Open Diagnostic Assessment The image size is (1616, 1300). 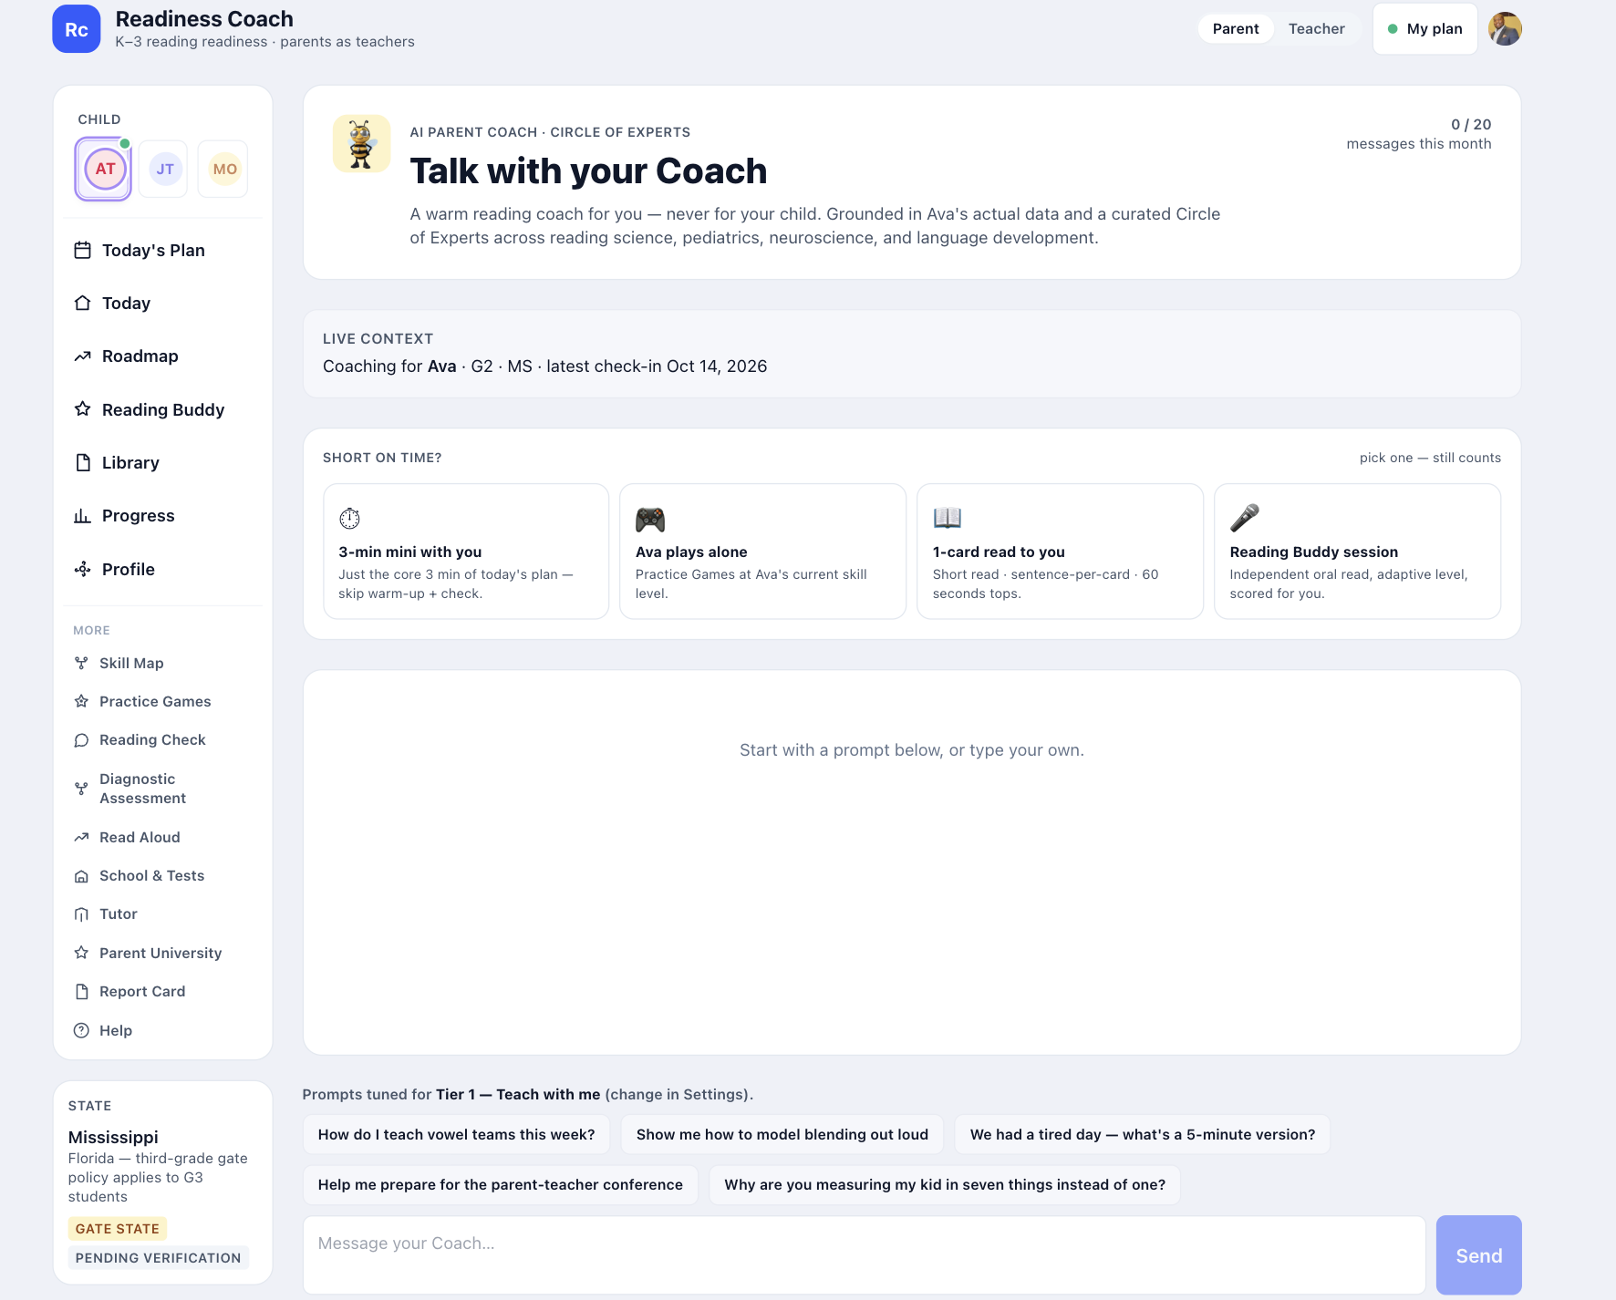[162, 789]
